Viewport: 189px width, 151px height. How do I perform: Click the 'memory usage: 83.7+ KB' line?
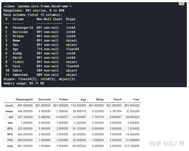[24, 83]
